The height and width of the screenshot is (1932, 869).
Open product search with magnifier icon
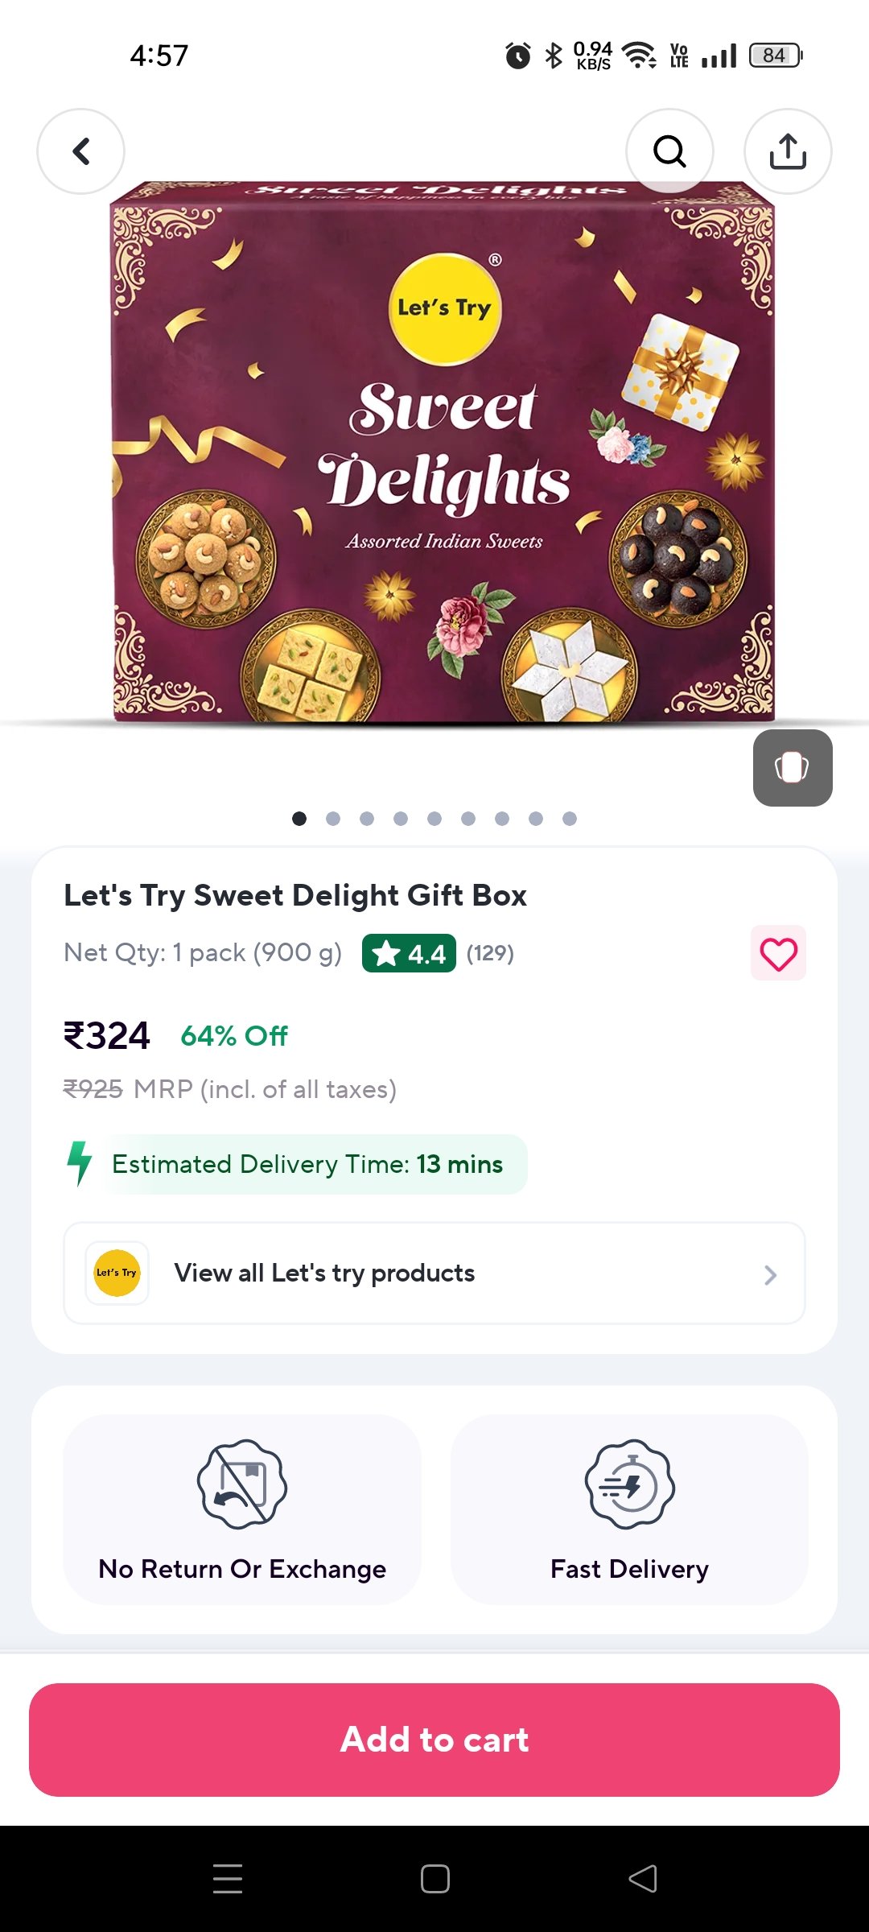click(669, 151)
